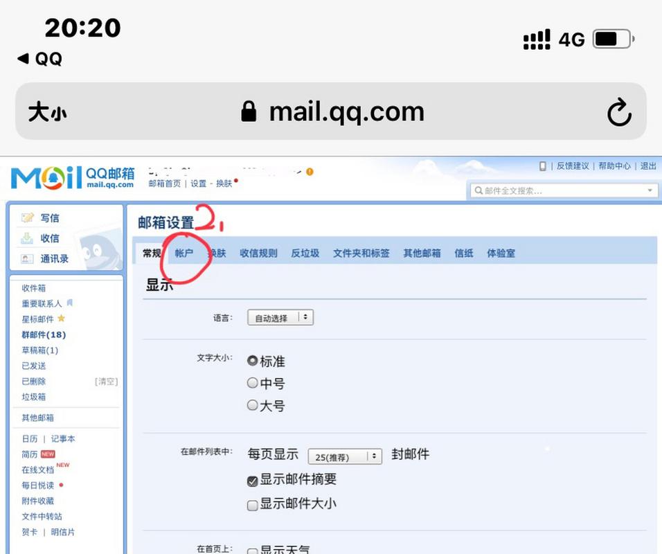Open the 简历 link
Image resolution: width=662 pixels, height=554 pixels.
click(30, 454)
